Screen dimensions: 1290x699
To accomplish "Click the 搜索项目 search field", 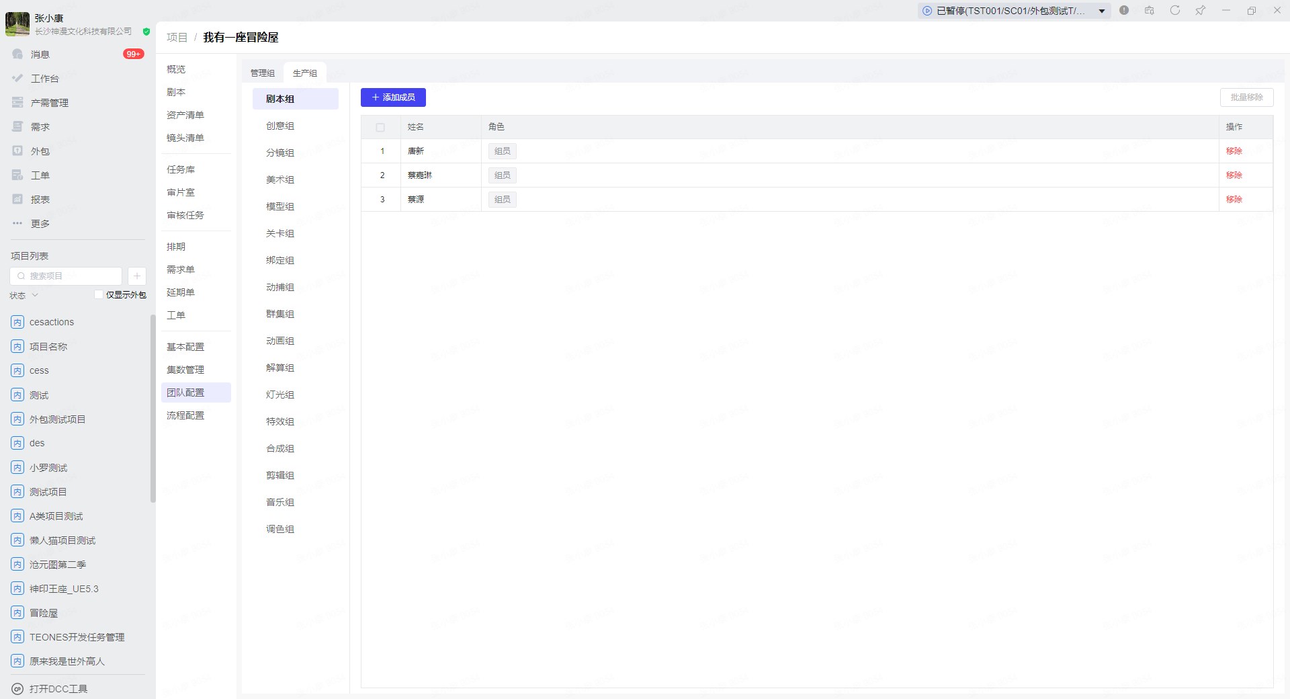I will (x=66, y=276).
